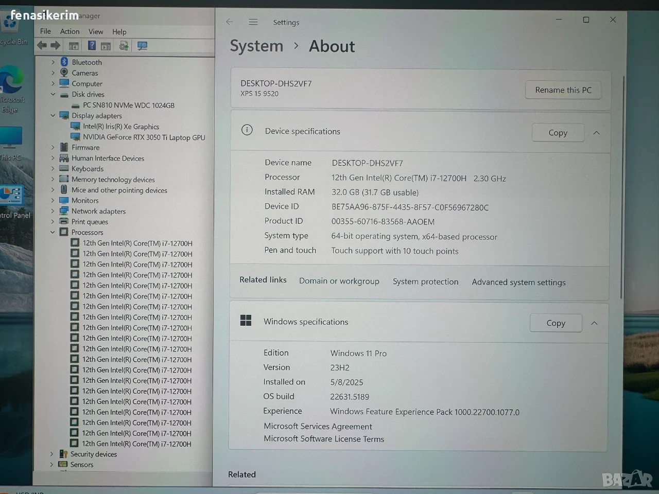
Task: Expand the Firmware tree chevron
Action: (53, 147)
